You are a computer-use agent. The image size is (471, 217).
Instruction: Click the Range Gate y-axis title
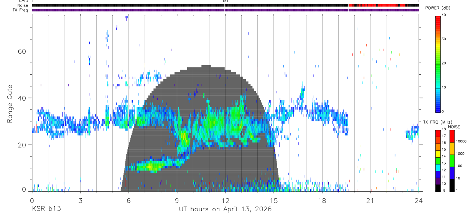(10, 104)
